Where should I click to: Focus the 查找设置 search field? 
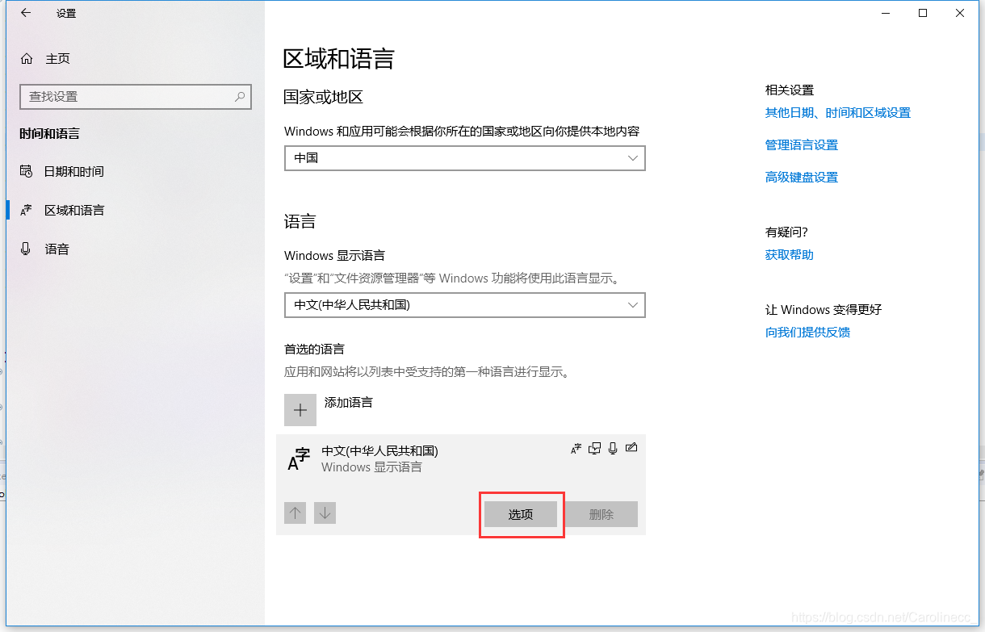[136, 96]
